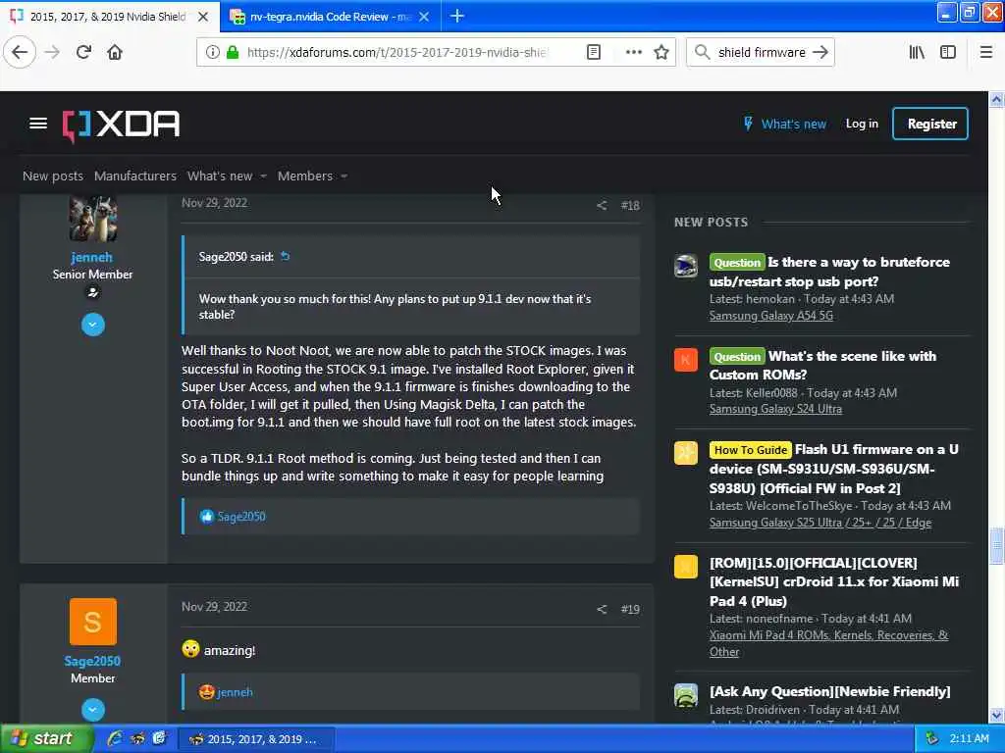Click the Register button

click(930, 124)
